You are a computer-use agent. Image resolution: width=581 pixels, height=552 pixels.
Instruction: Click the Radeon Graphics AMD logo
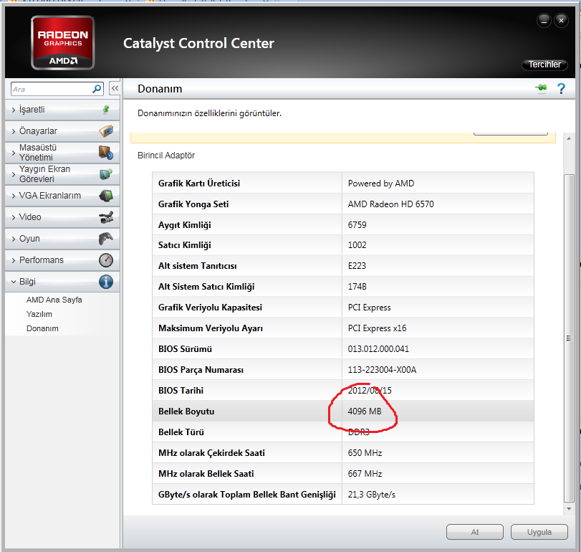[x=62, y=42]
